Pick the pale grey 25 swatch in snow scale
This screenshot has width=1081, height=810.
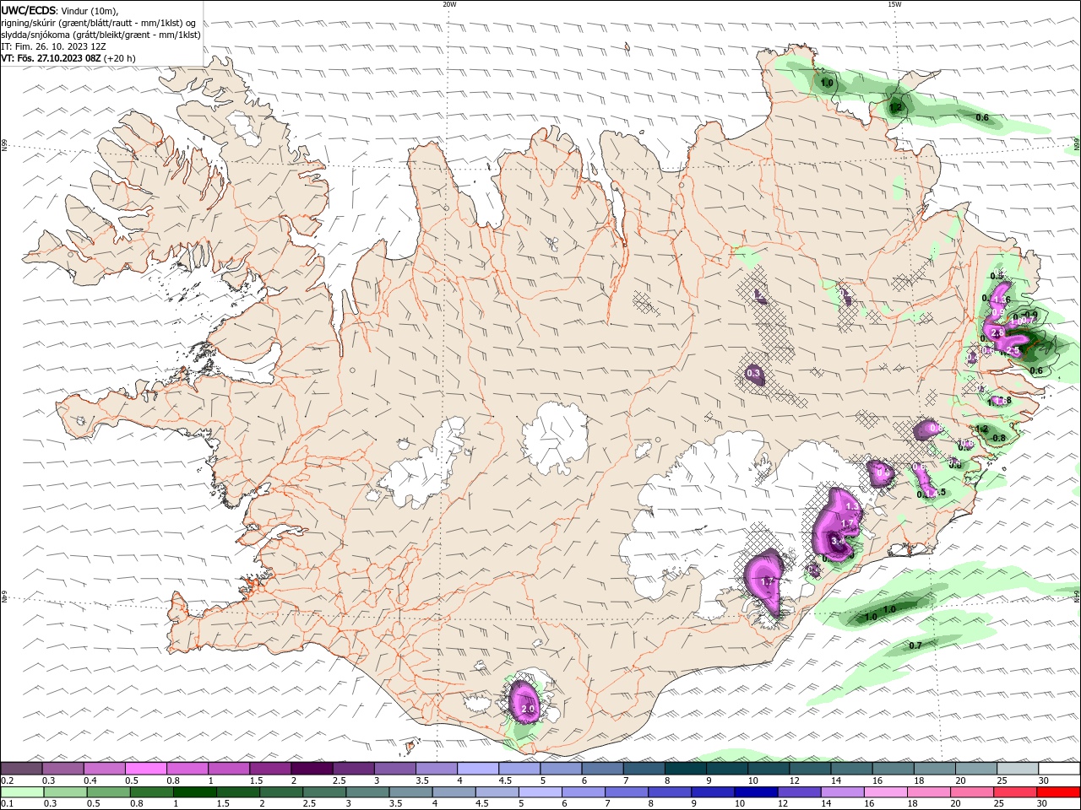pyautogui.click(x=1018, y=769)
